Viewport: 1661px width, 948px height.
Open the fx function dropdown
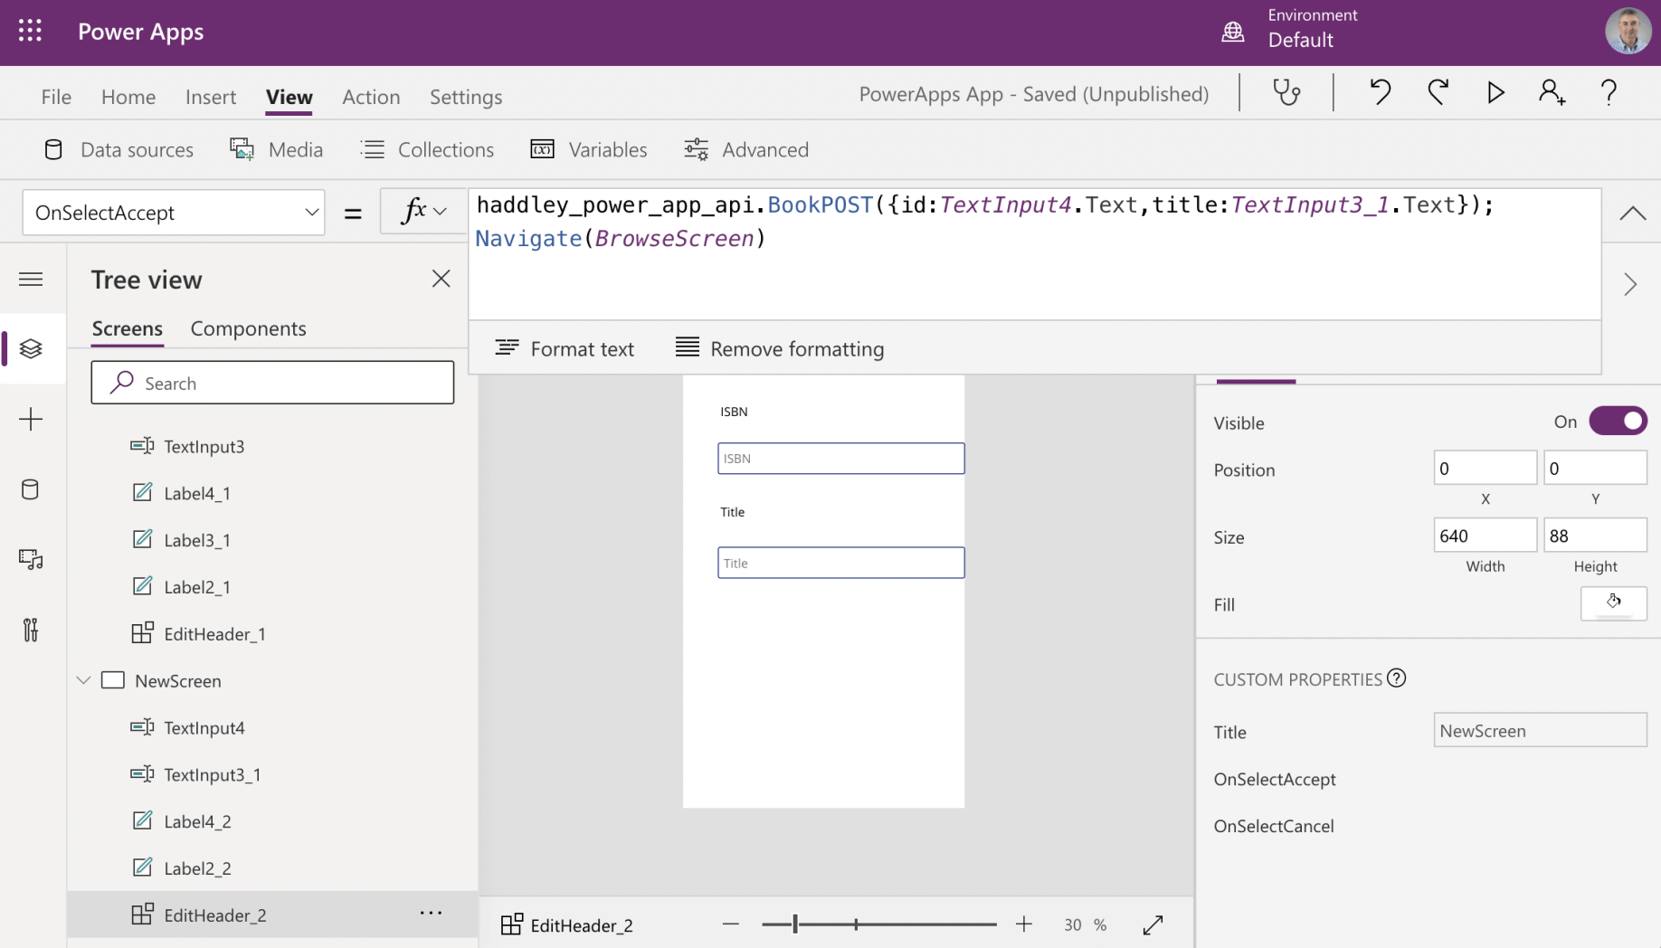coord(423,212)
